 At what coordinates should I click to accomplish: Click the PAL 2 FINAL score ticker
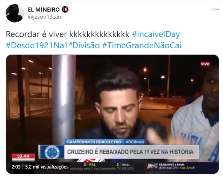[x=107, y=165]
